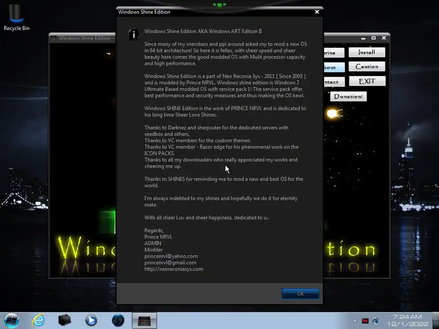Launch Internet Explorer from the taskbar
The width and height of the screenshot is (439, 329).
(38, 320)
